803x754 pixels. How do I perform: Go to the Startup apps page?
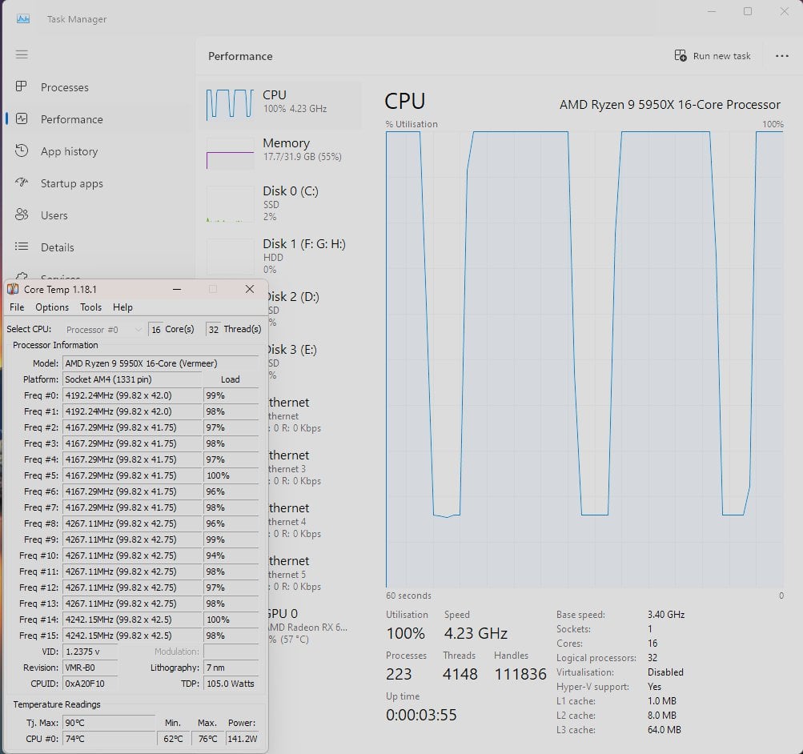tap(72, 183)
